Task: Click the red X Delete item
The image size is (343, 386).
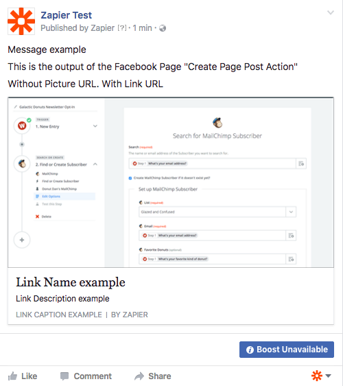Action: click(x=43, y=216)
